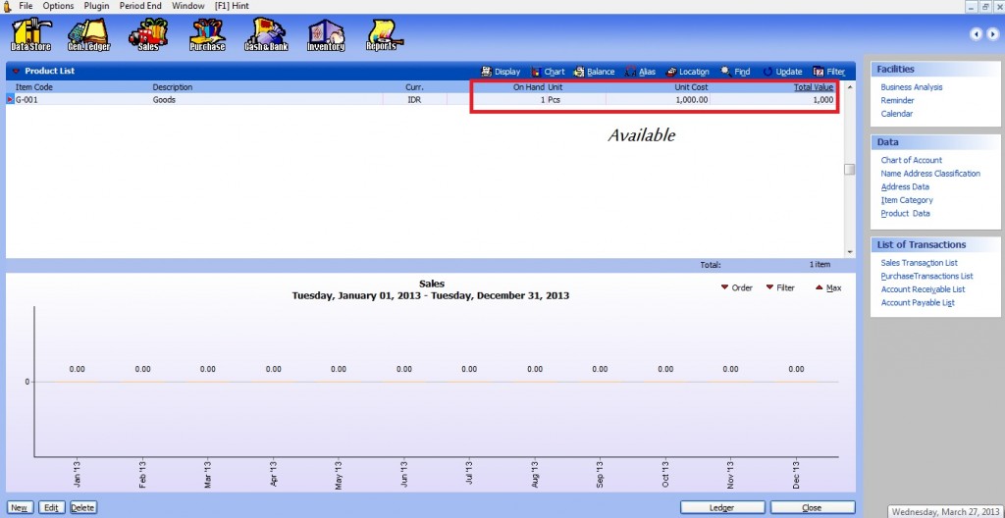Open the Sales Transaction List link
This screenshot has height=518, width=1005.
coord(919,263)
